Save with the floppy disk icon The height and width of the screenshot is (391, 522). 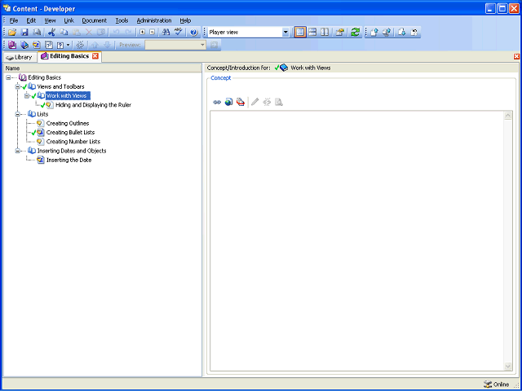[24, 33]
